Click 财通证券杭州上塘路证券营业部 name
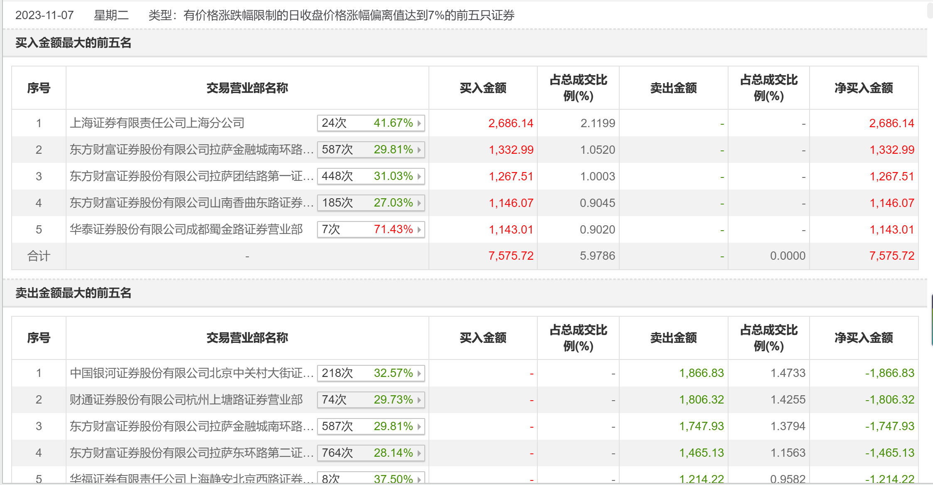The image size is (933, 485). (x=186, y=400)
